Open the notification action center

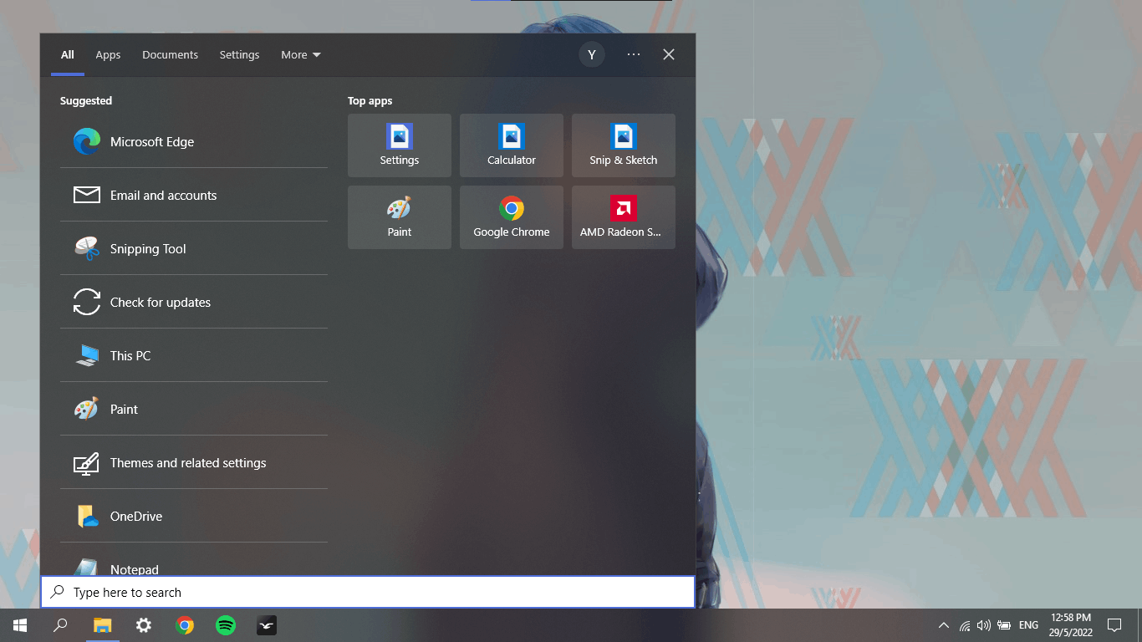click(x=1114, y=625)
